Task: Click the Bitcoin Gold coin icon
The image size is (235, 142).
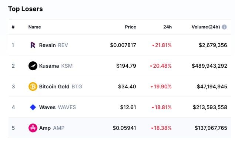Action: point(33,87)
